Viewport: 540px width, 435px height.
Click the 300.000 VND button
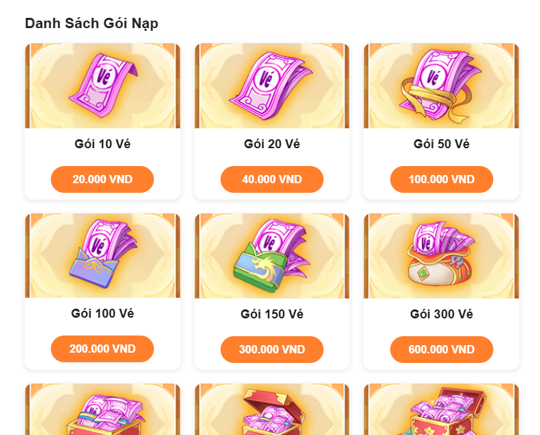272,349
